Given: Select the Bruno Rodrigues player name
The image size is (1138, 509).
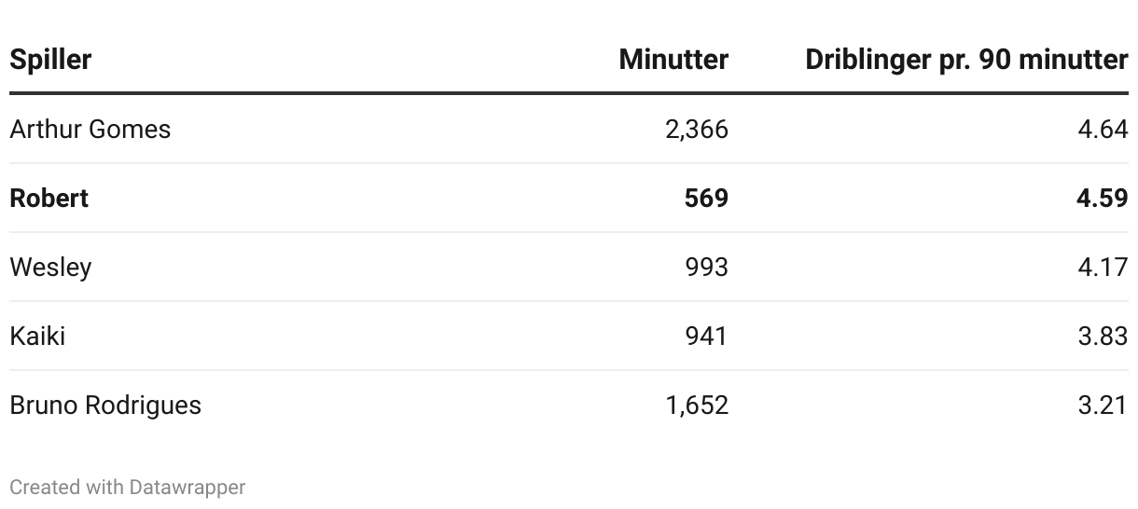Looking at the screenshot, I should pos(105,406).
